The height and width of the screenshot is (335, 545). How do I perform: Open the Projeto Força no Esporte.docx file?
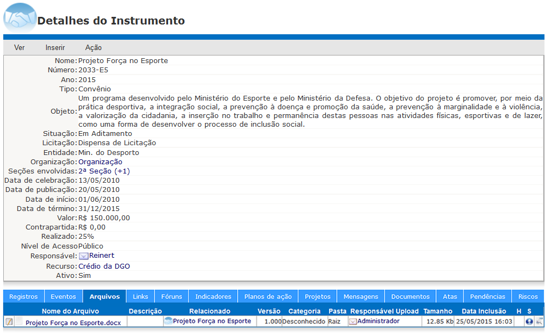[x=73, y=323]
